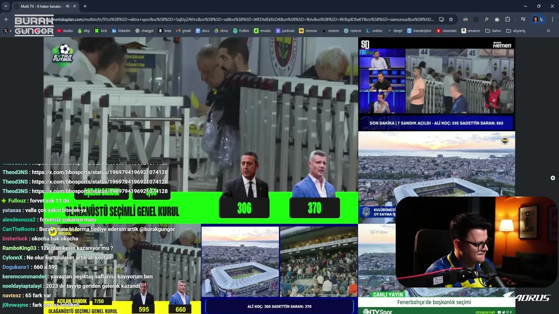Open the viewstats bookmark
This screenshot has height=314, width=559.
point(446,31)
